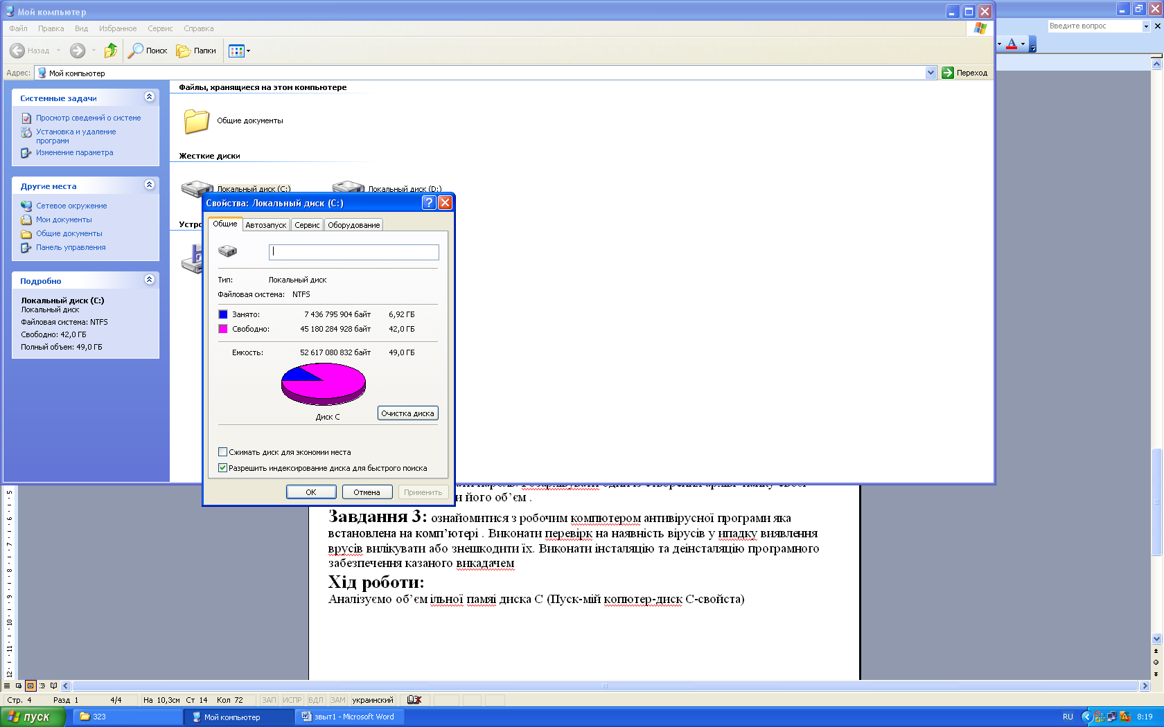The height and width of the screenshot is (727, 1164).
Task: Switch to the Сервис tab in dialog
Action: coord(307,225)
